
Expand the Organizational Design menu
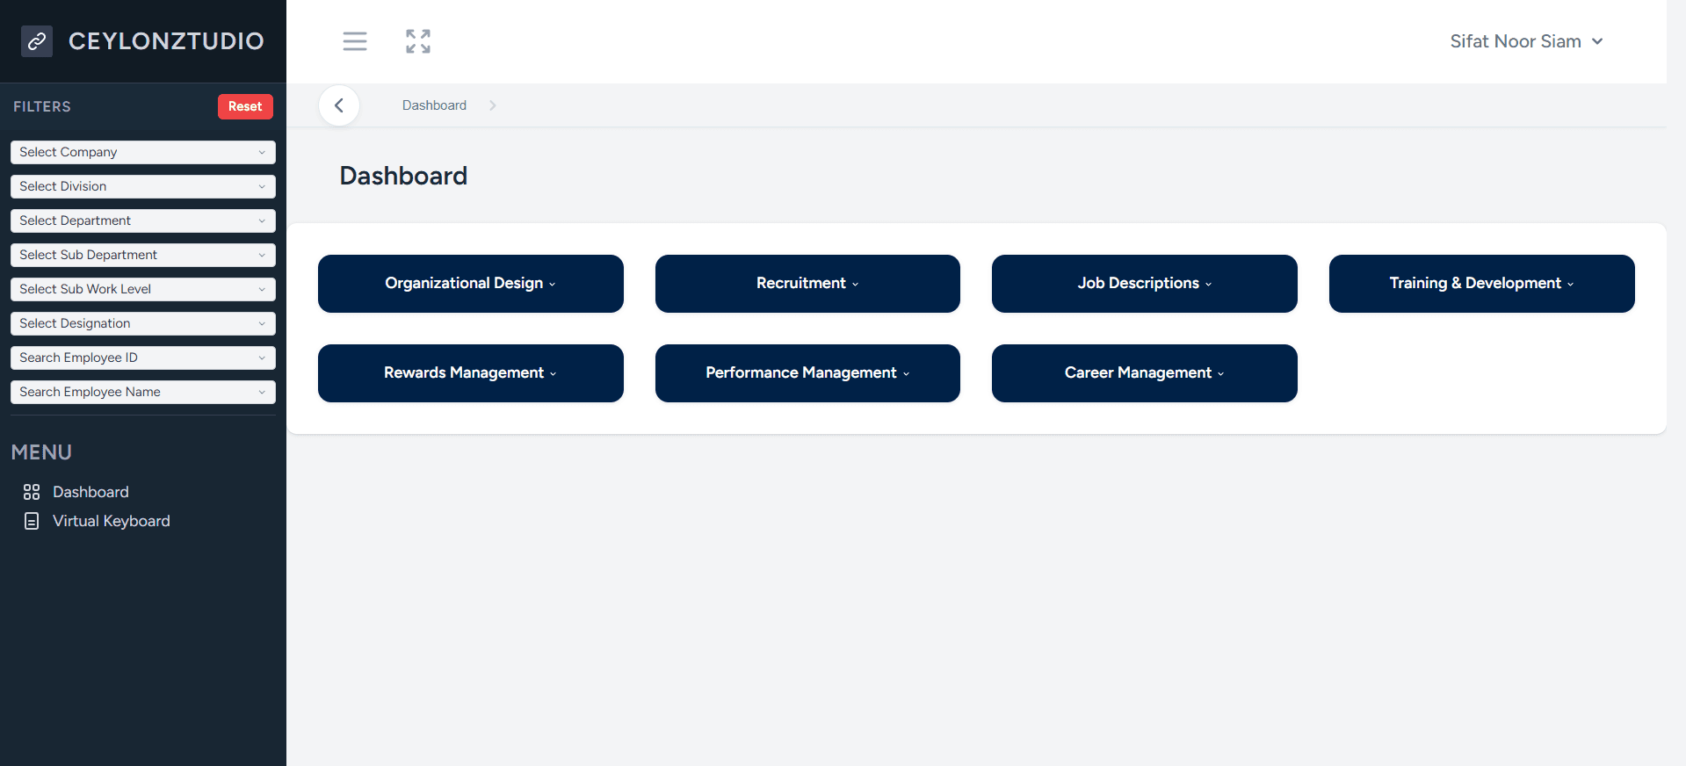tap(471, 284)
